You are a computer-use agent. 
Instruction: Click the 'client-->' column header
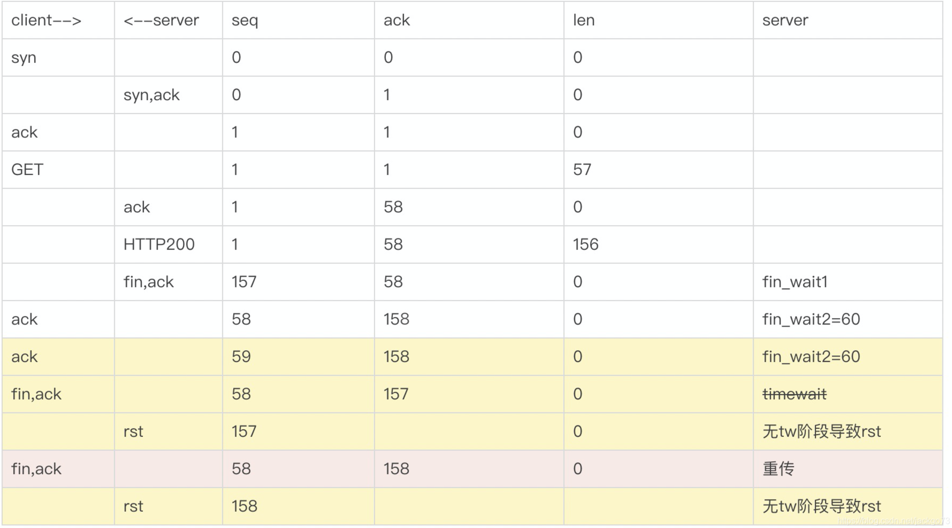(46, 20)
